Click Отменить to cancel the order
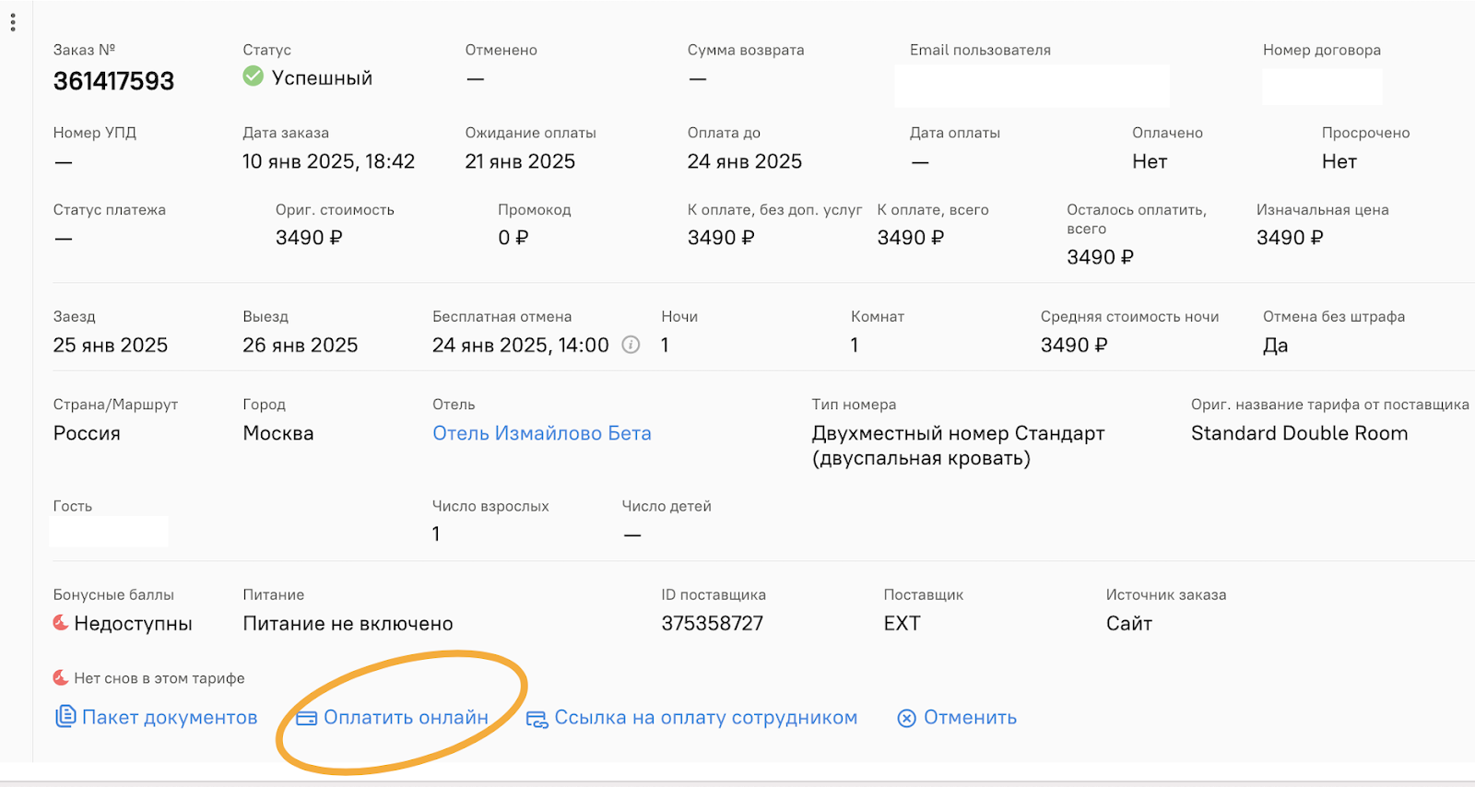This screenshot has width=1475, height=787. (x=970, y=718)
